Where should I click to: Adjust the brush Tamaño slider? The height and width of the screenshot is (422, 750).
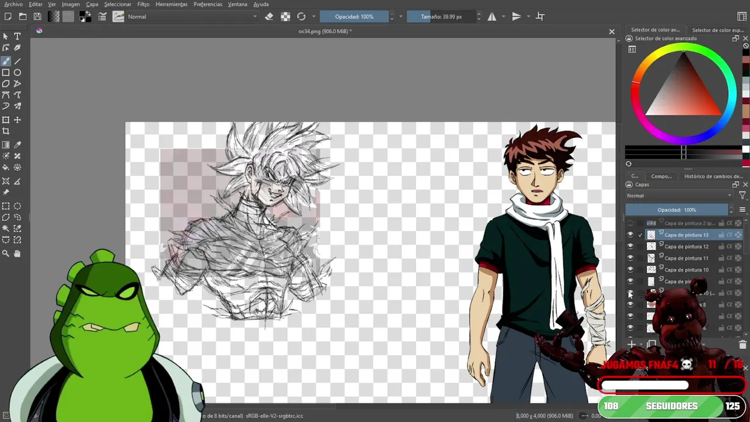click(441, 16)
